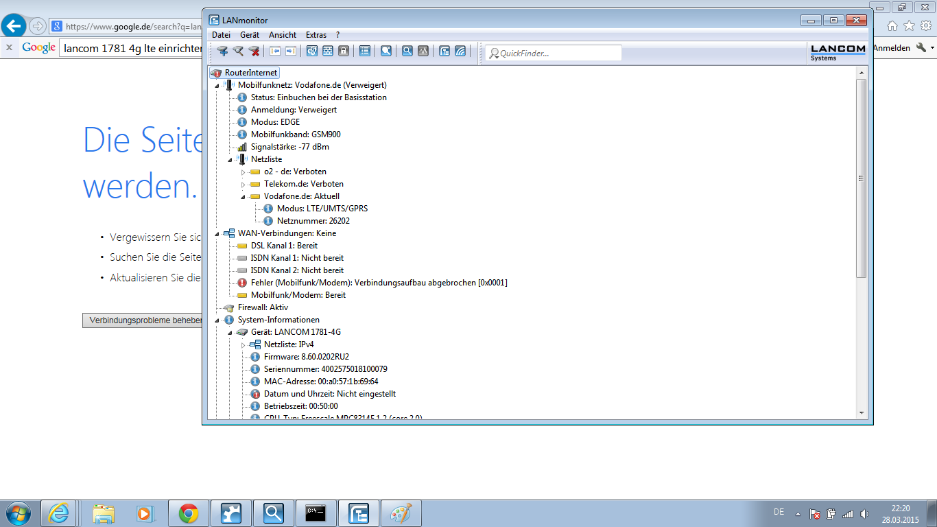Open Paint from the taskbar
This screenshot has height=527, width=937.
click(x=401, y=513)
